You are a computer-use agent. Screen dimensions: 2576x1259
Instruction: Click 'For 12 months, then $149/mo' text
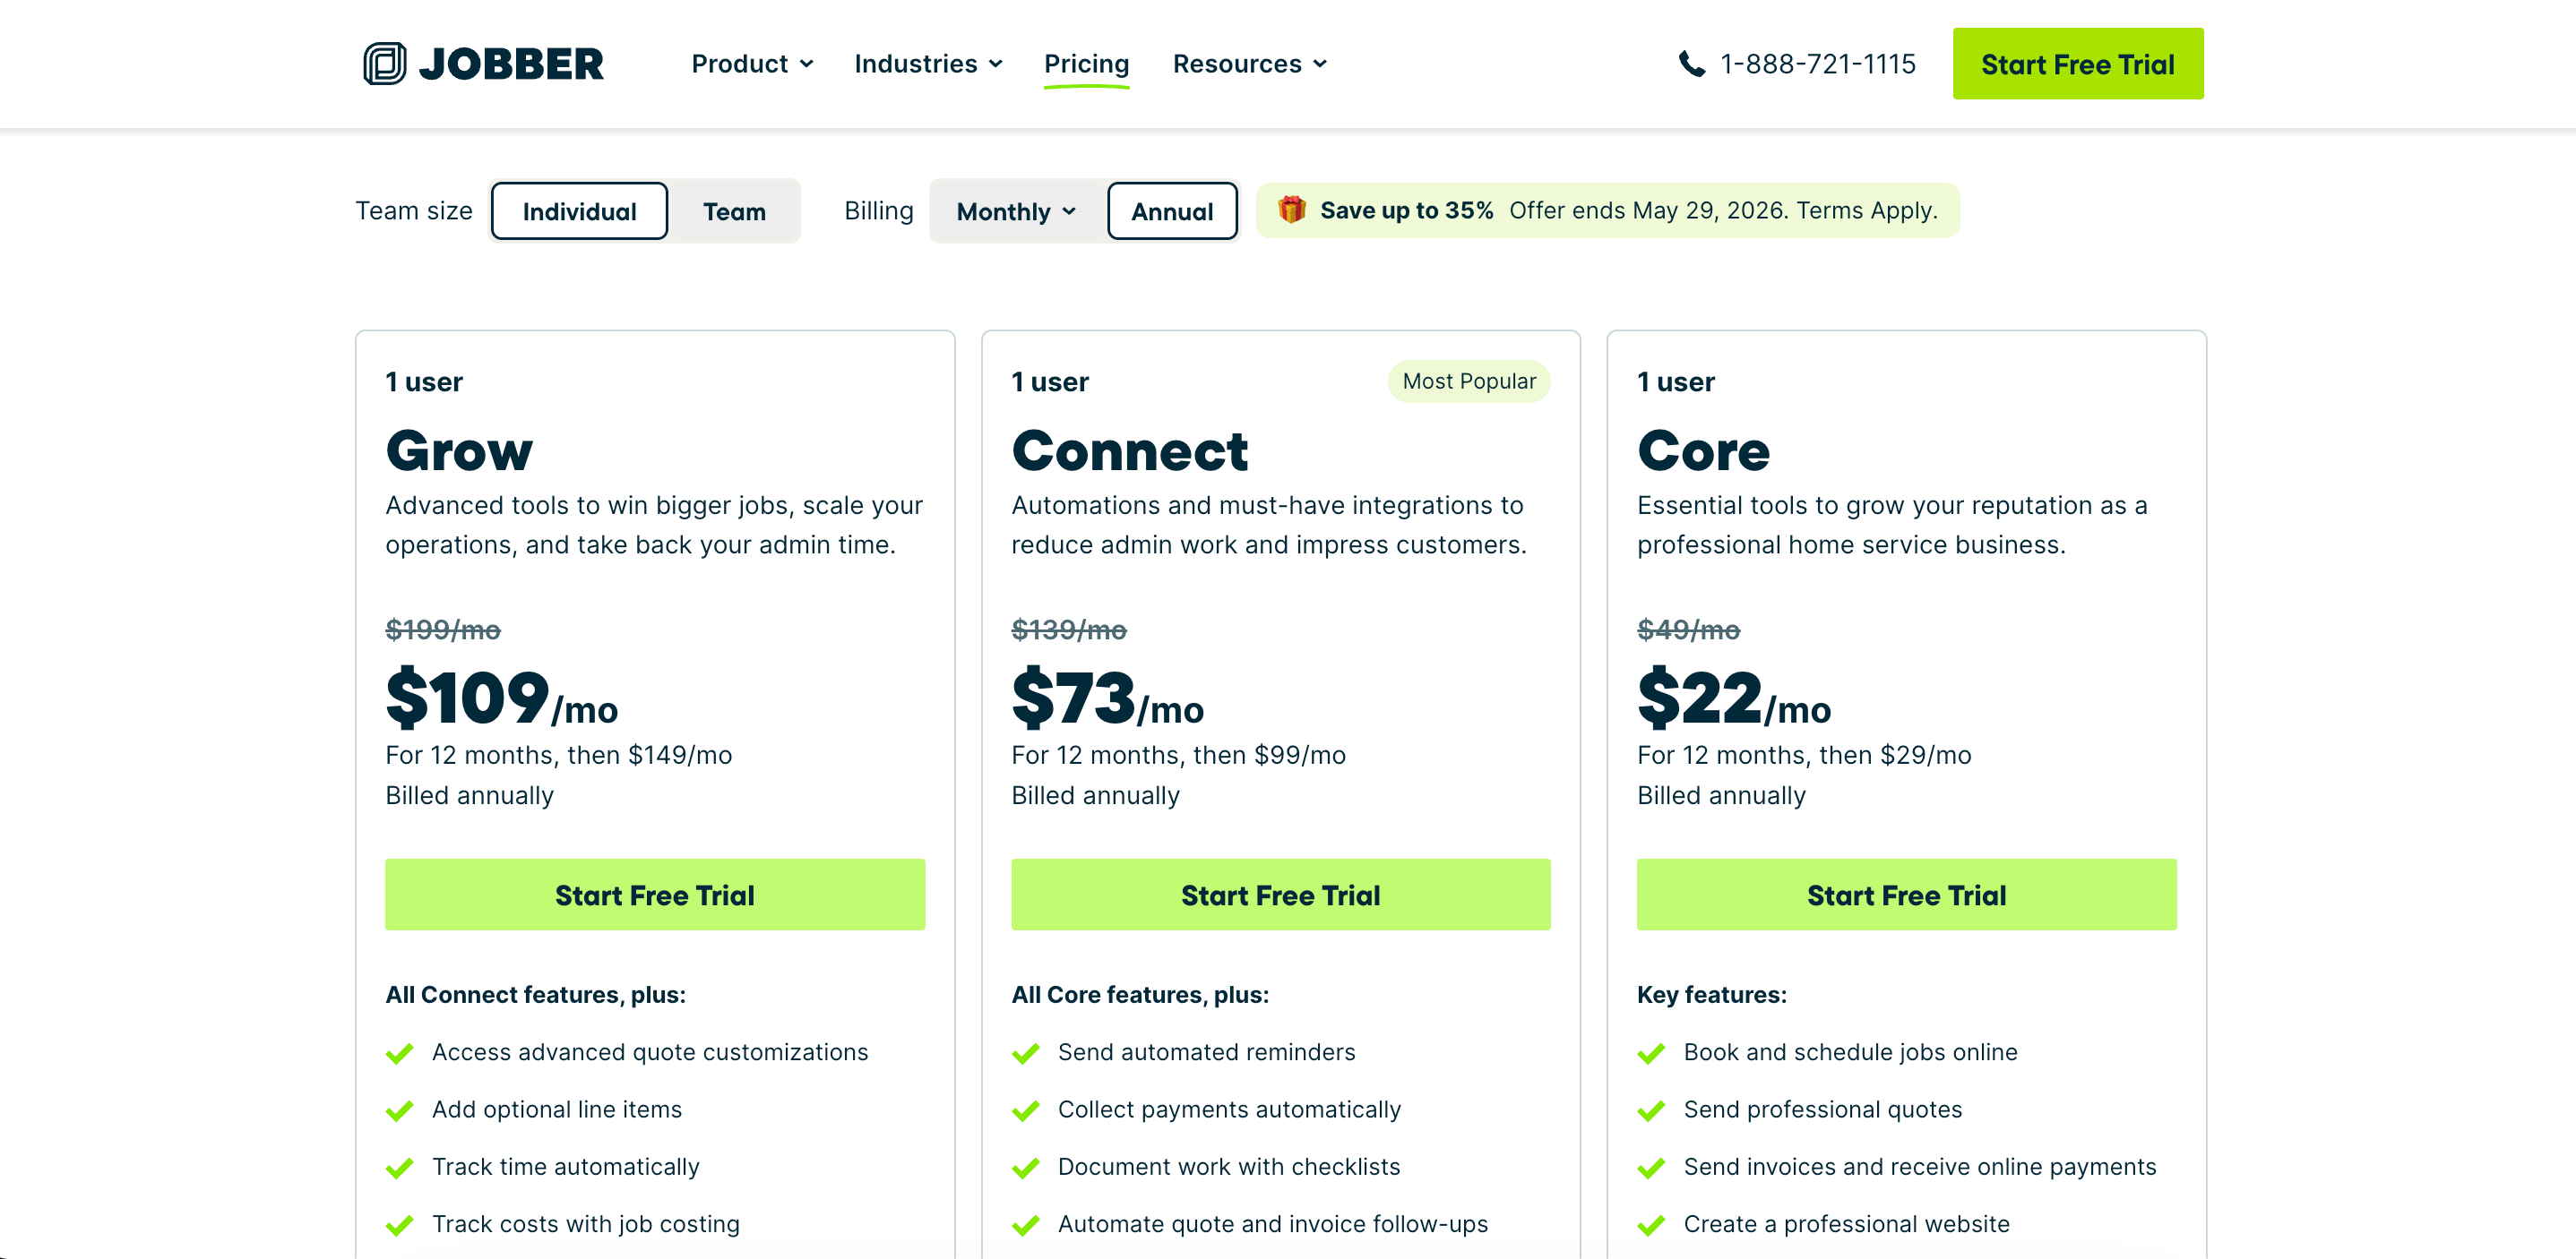click(x=559, y=756)
